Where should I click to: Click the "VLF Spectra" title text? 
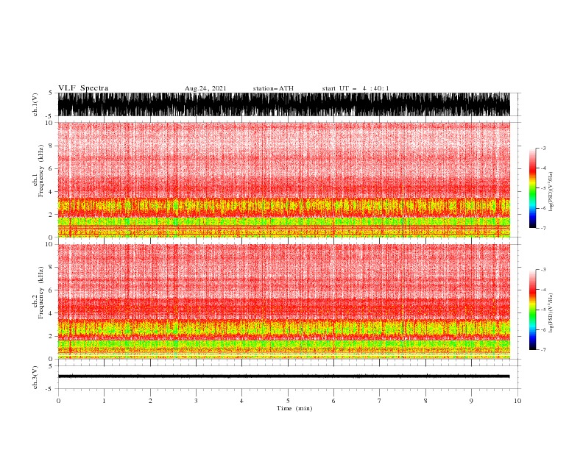pos(83,88)
